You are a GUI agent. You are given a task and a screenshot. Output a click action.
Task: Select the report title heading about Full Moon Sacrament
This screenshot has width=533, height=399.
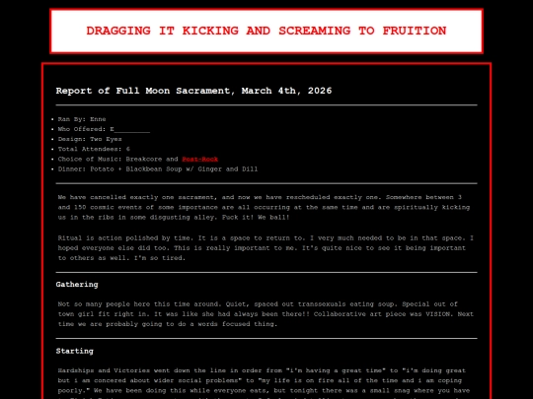pos(193,91)
